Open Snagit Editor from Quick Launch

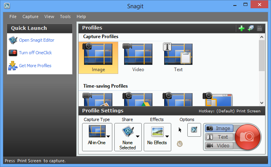point(37,40)
